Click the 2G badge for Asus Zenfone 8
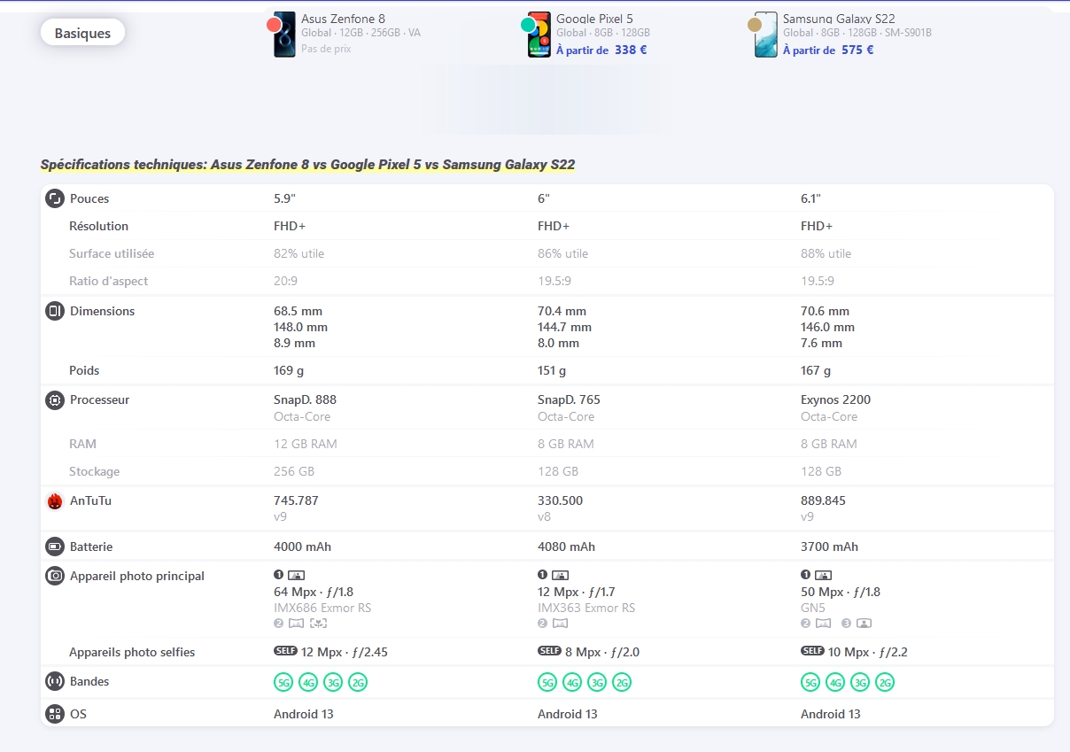Image resolution: width=1070 pixels, height=752 pixels. click(358, 682)
